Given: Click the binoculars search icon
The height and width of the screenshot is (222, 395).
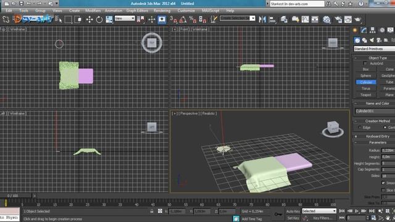Looking at the screenshot, I should point(328,4).
